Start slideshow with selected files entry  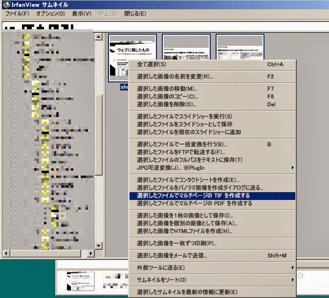tap(212, 117)
